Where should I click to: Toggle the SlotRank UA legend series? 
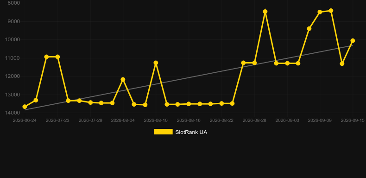coord(180,132)
